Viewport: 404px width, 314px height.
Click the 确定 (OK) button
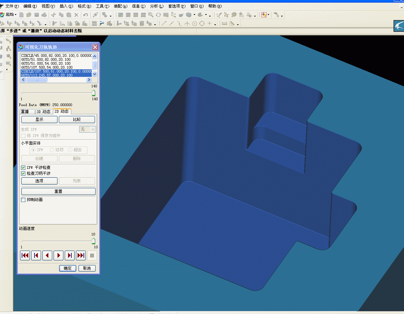(x=68, y=268)
